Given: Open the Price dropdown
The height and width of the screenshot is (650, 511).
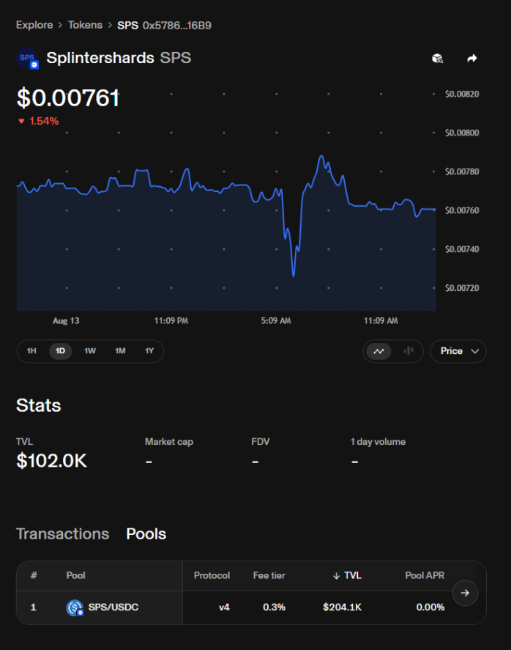Looking at the screenshot, I should (458, 351).
